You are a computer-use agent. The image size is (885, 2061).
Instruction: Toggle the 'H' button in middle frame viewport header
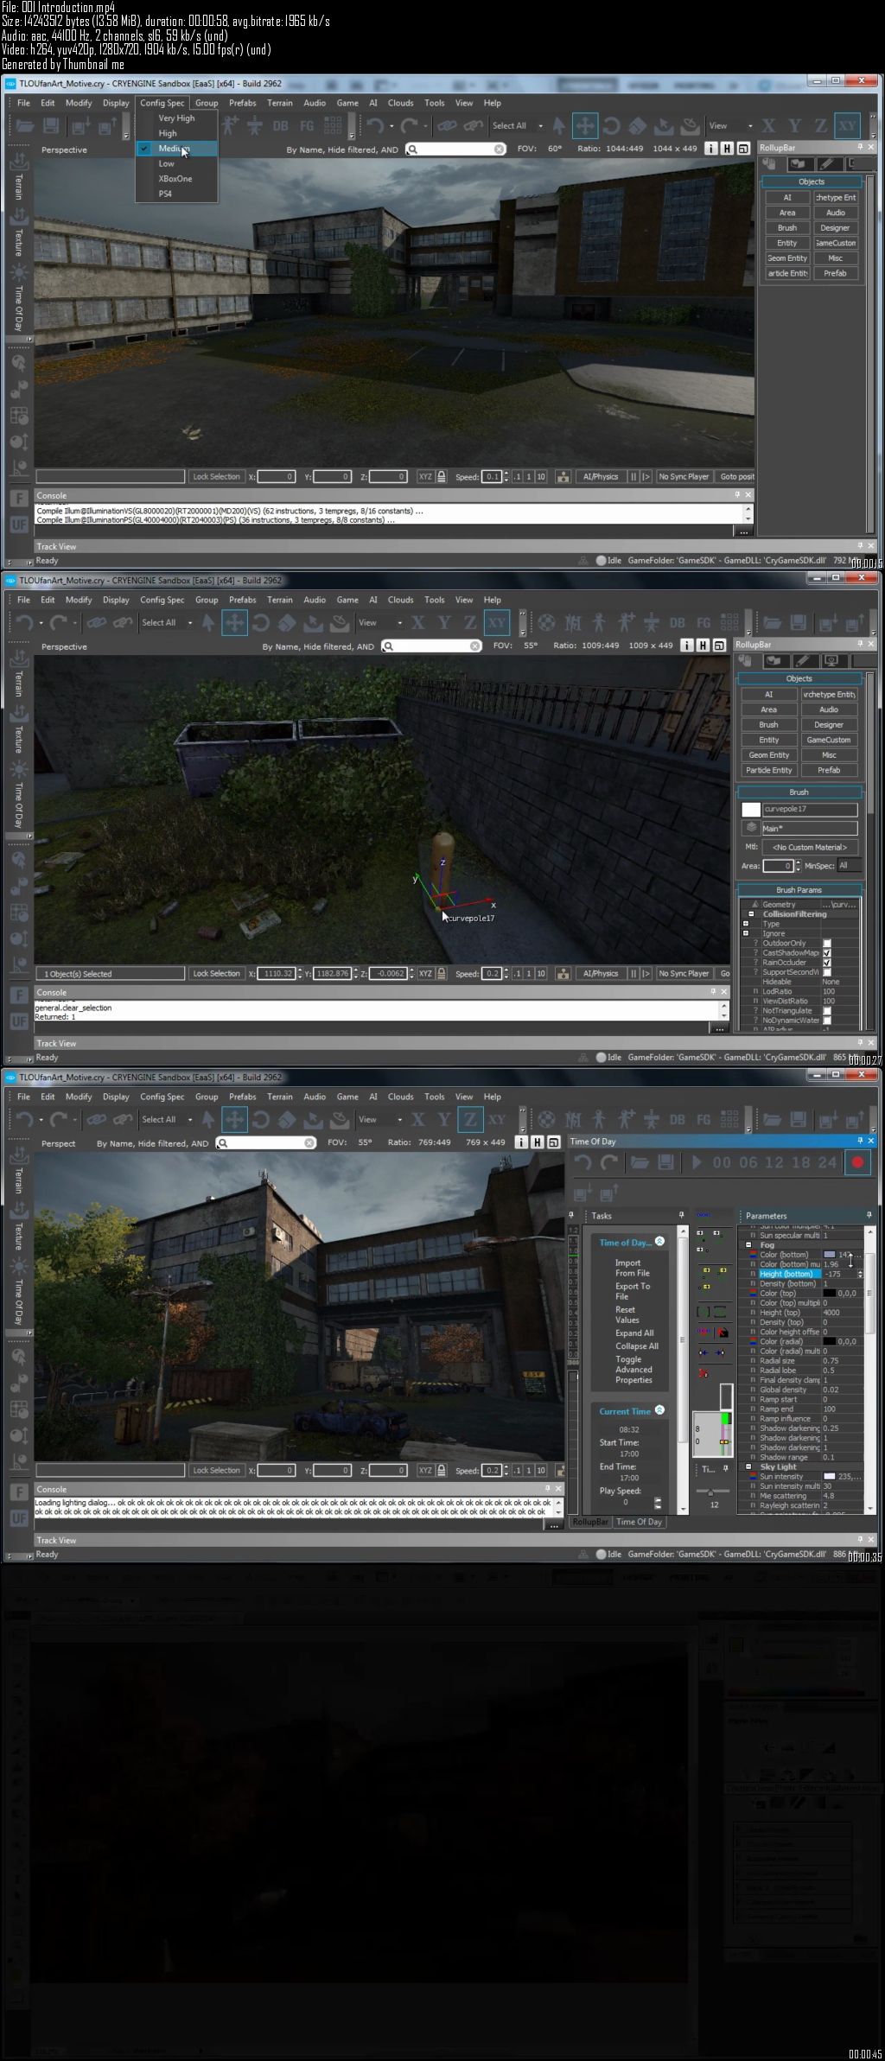(703, 646)
